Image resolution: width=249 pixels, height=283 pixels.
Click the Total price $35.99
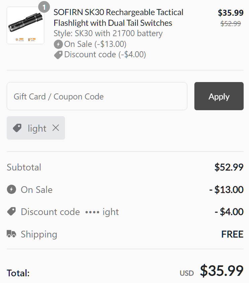(222, 271)
